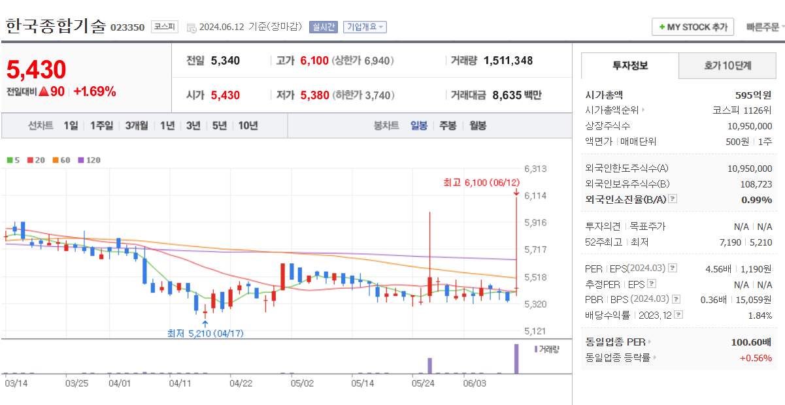Click the purple volume bar near 05/24
This screenshot has height=405, width=785.
[430, 366]
